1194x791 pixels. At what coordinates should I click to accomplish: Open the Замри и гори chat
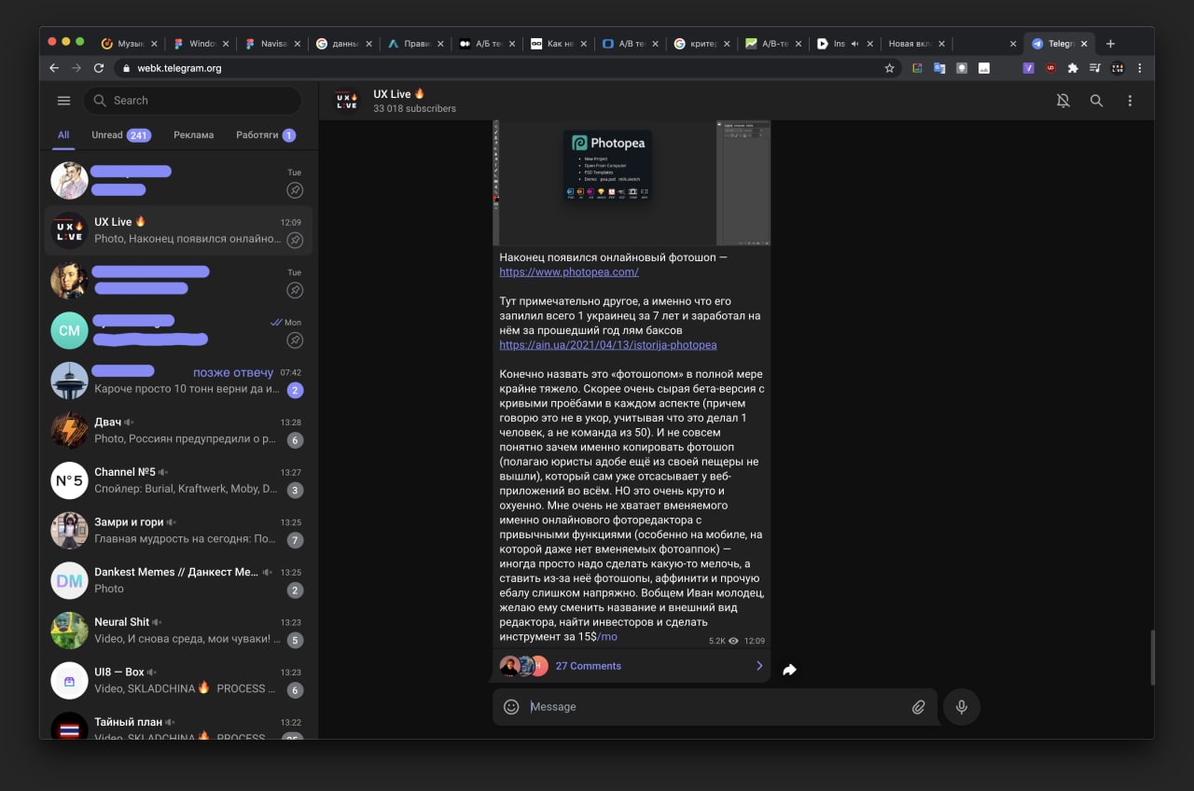point(179,531)
